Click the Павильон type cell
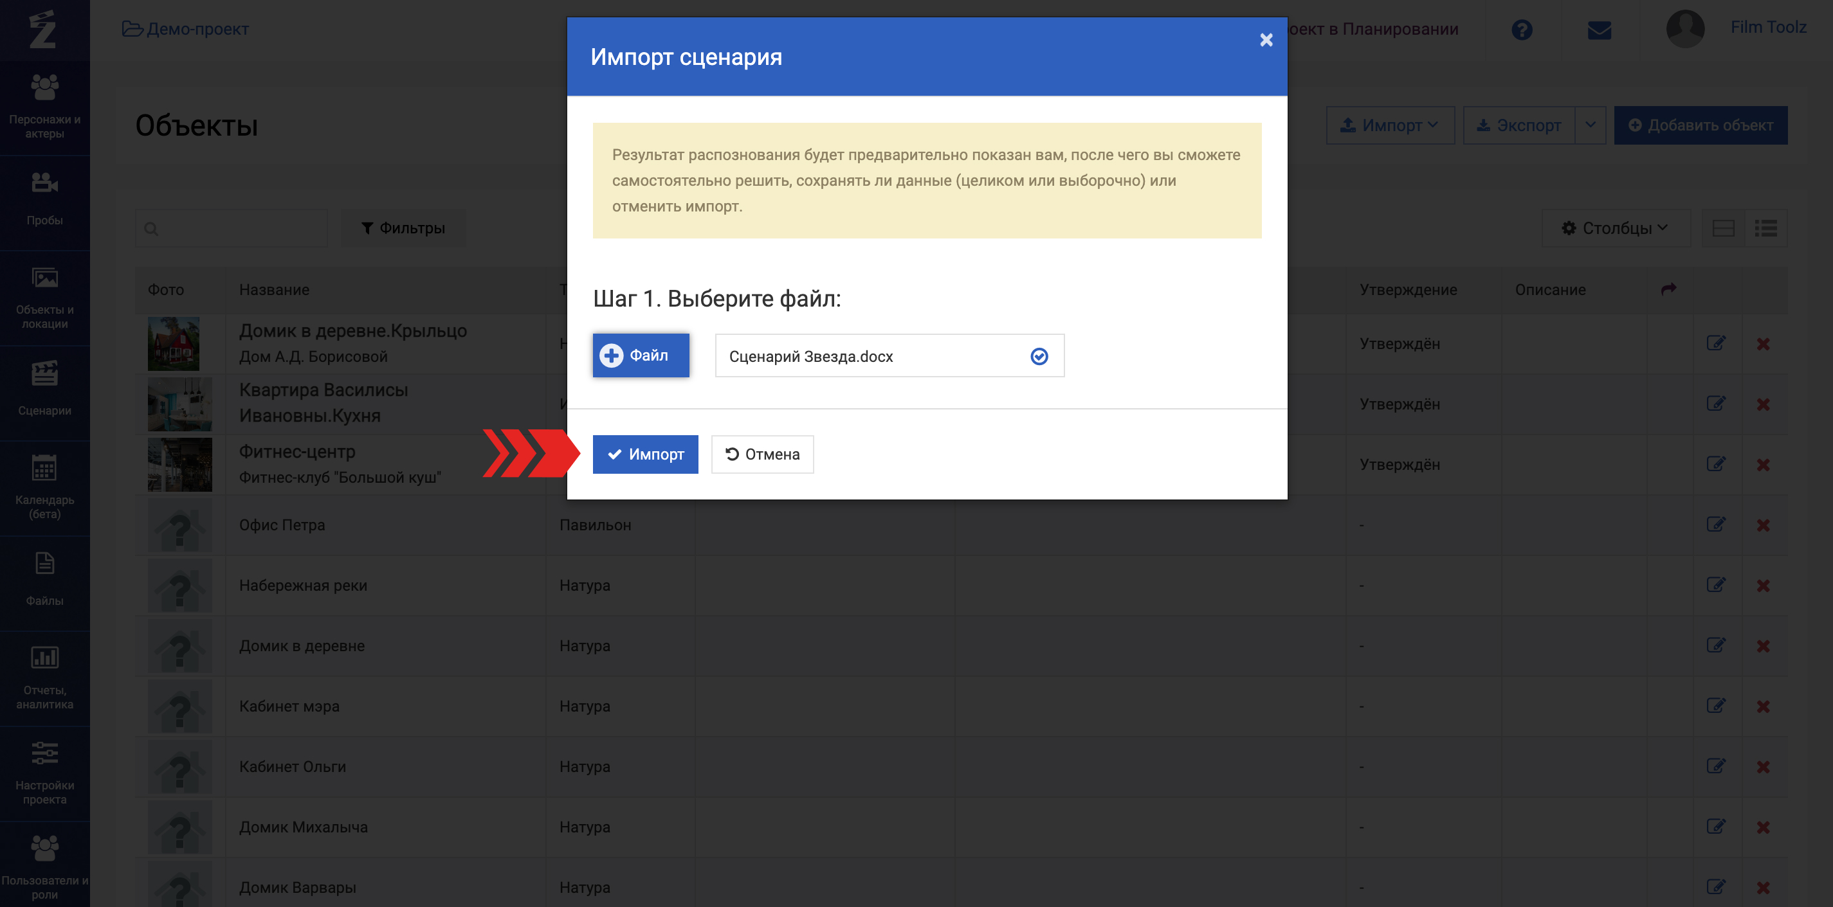1833x907 pixels. 595,525
